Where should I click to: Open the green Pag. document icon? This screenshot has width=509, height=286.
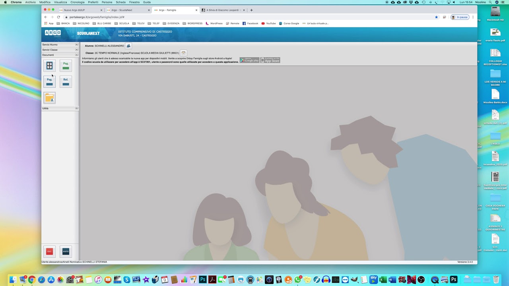tap(66, 66)
